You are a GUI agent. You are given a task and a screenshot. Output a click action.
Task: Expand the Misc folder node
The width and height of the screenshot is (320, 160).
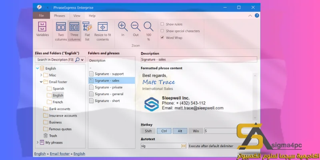click(x=41, y=75)
